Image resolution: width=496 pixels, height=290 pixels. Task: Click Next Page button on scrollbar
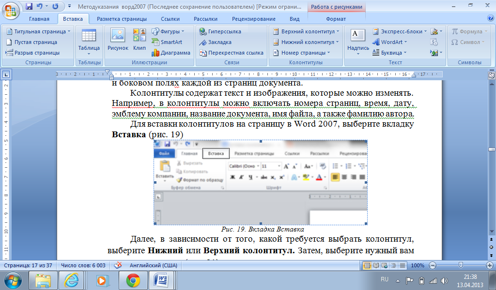click(x=492, y=255)
